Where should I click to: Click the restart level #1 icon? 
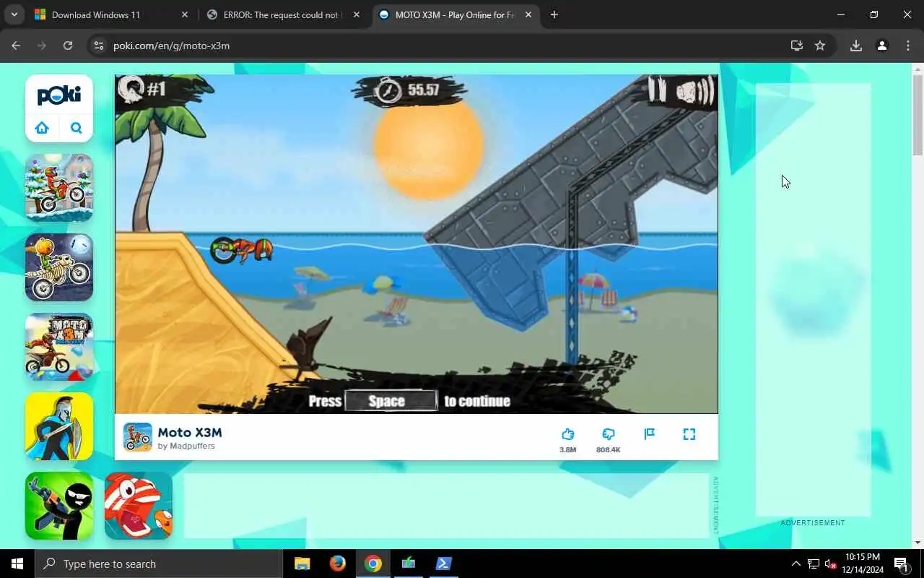click(x=131, y=88)
